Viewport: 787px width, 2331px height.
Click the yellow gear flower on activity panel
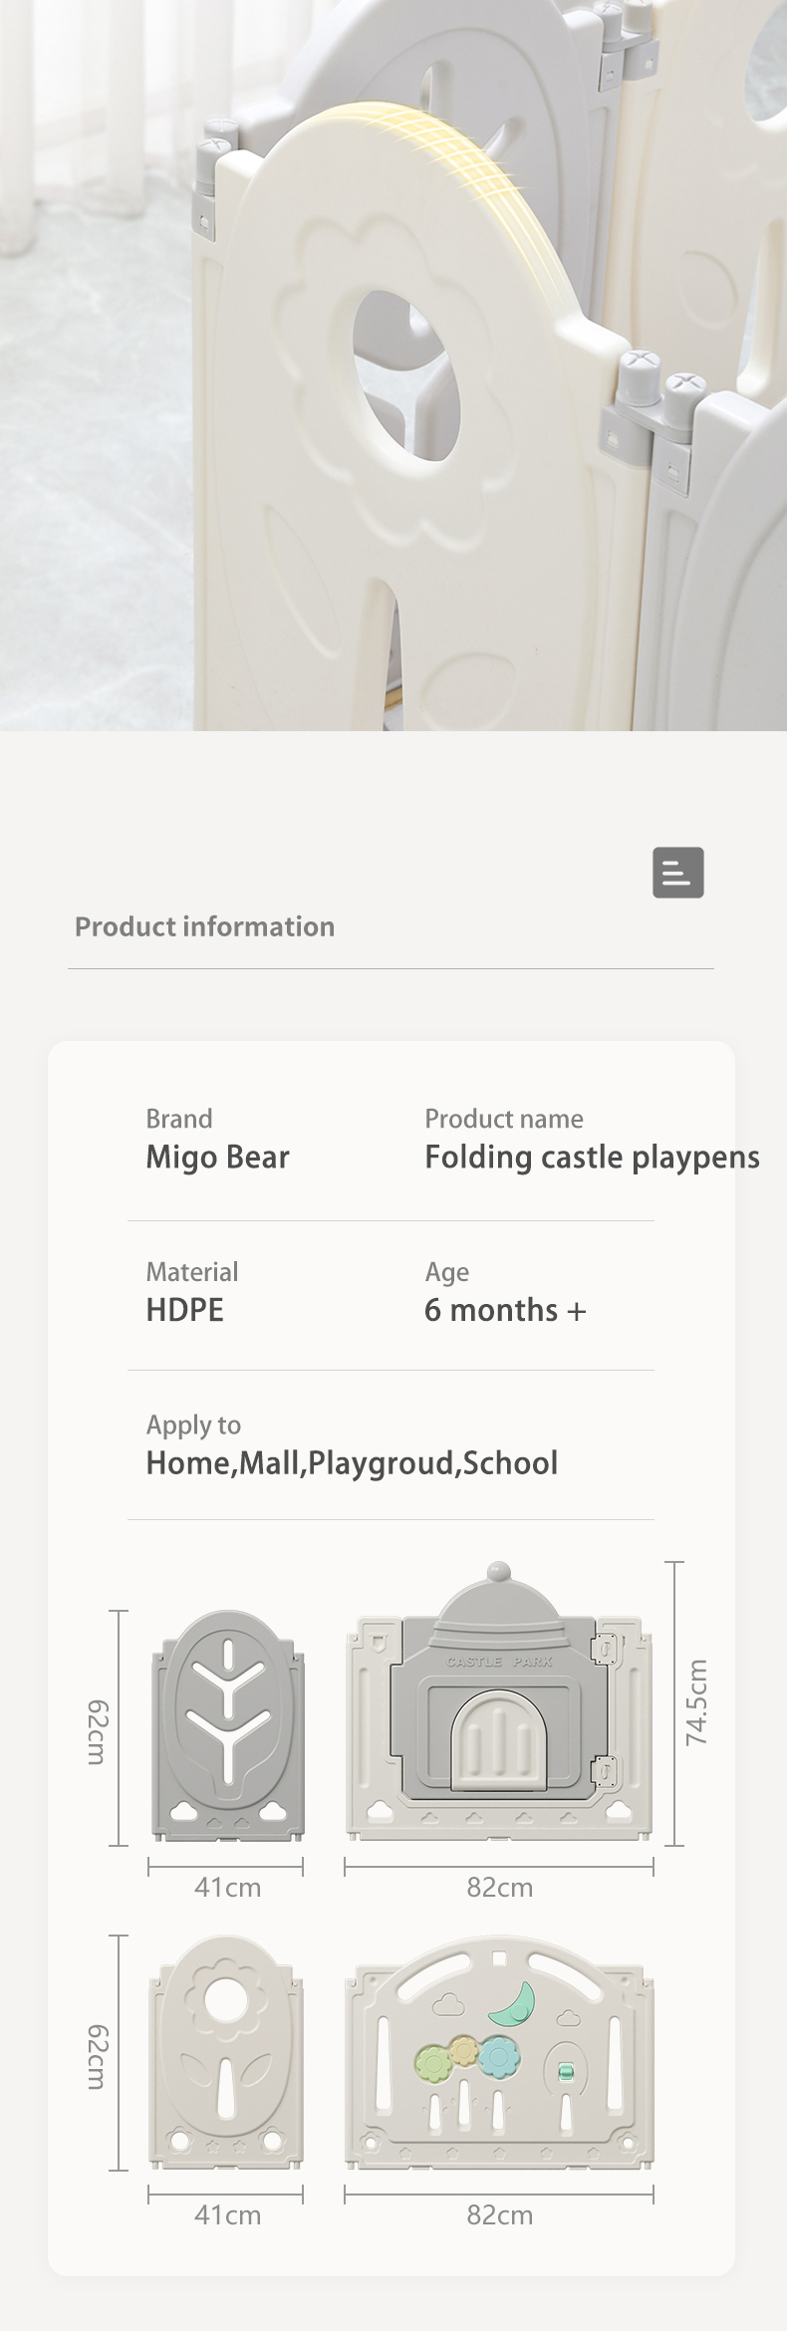(x=464, y=2050)
